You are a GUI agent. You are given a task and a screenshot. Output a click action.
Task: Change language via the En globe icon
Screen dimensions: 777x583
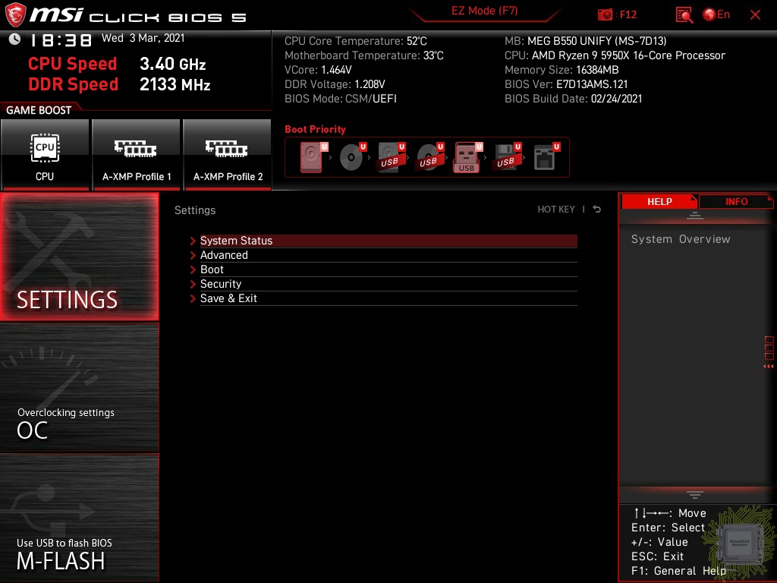tap(716, 15)
